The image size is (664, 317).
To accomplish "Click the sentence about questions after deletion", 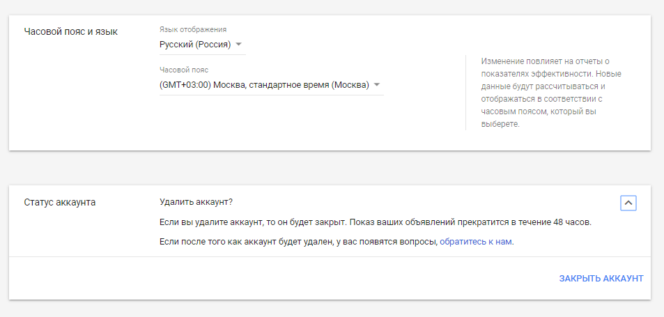I will pyautogui.click(x=298, y=242).
